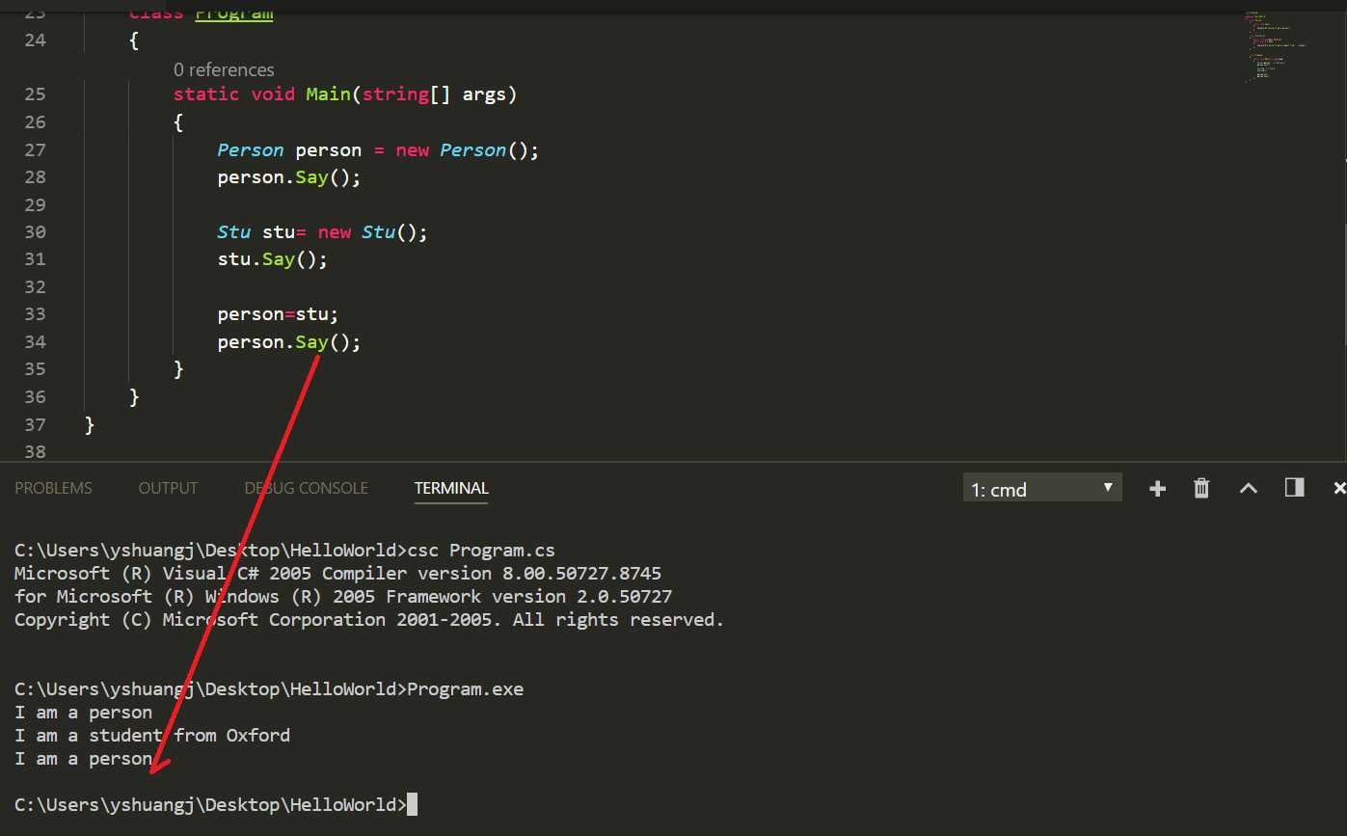Click the code minimap preview
The width and height of the screenshot is (1347, 836).
[x=1275, y=48]
